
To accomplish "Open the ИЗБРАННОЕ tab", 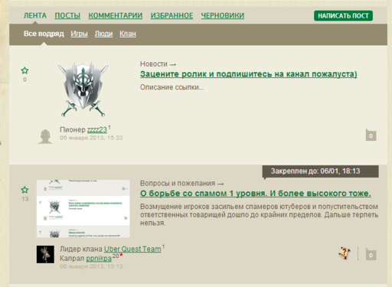I will [x=171, y=16].
